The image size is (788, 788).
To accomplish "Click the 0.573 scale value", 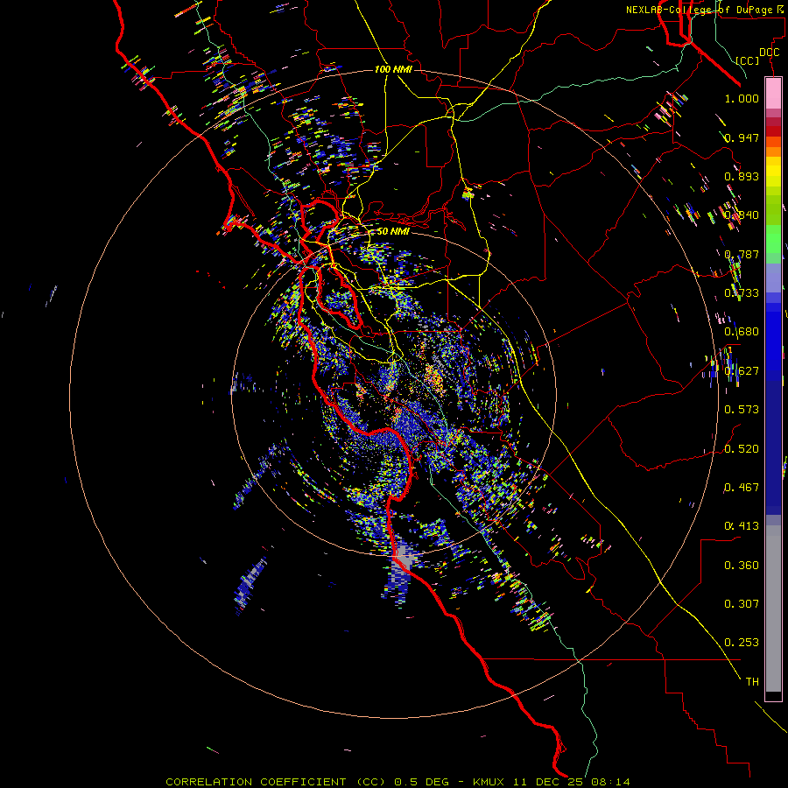I will (742, 410).
